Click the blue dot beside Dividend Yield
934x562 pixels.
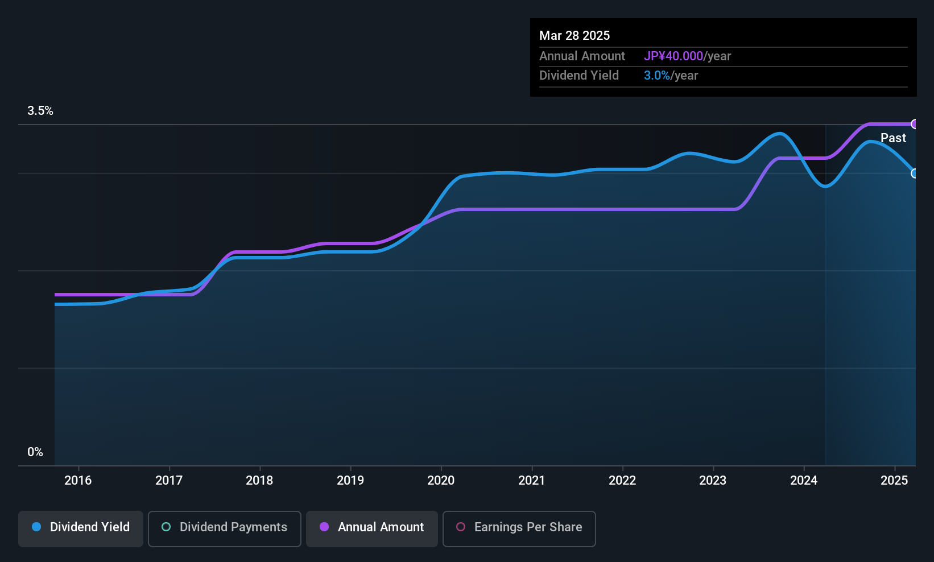click(x=36, y=527)
